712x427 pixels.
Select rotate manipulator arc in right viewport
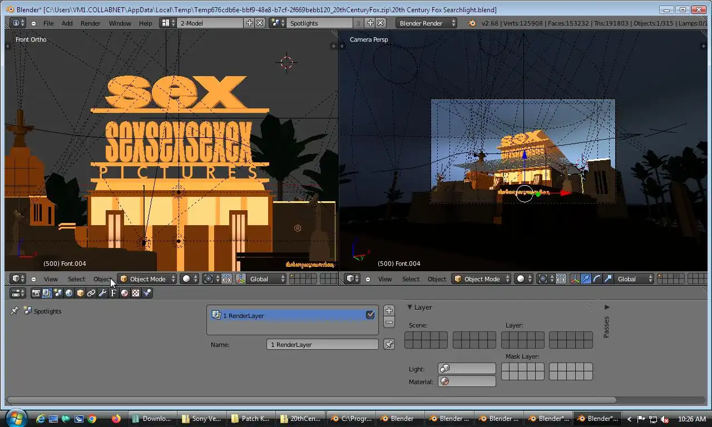click(x=597, y=279)
